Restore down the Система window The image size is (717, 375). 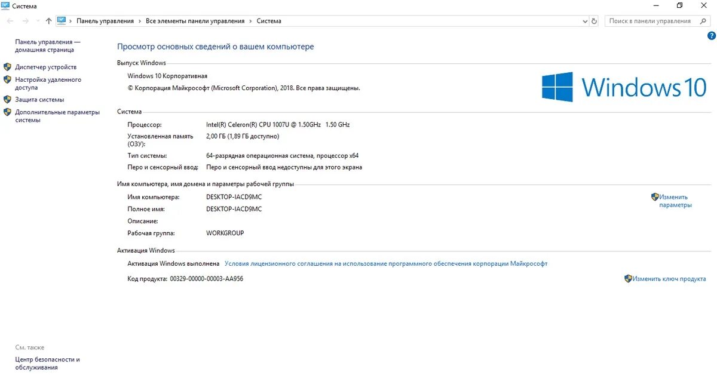(679, 5)
